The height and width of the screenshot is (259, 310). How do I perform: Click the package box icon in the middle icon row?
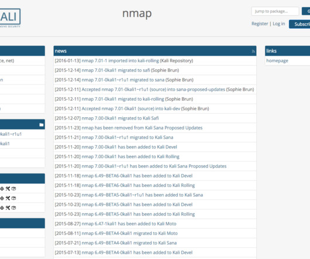point(13,198)
